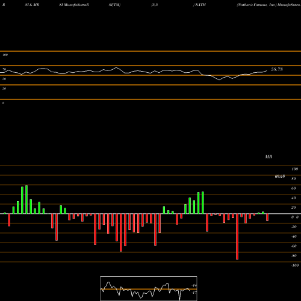Click the MR axis label 100 on right
The image size is (301, 301).
pyautogui.click(x=294, y=169)
